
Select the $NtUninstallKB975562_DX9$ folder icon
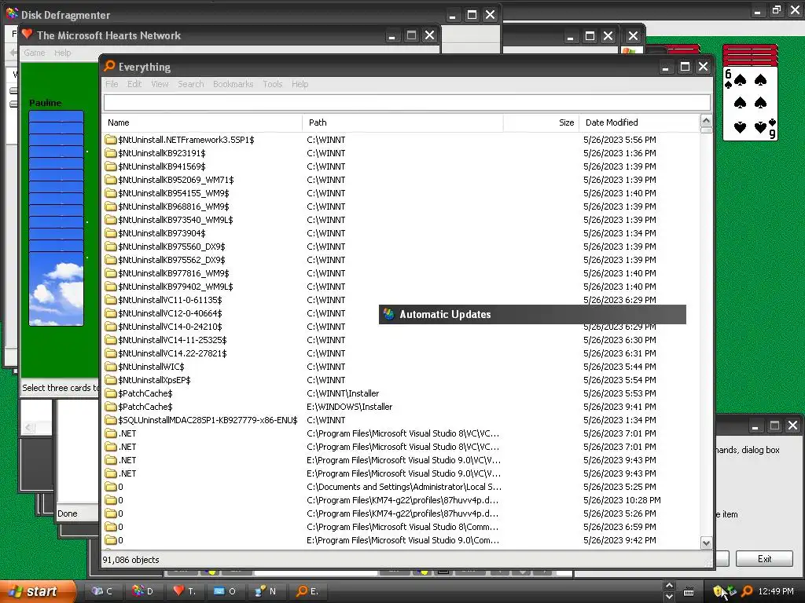(110, 259)
